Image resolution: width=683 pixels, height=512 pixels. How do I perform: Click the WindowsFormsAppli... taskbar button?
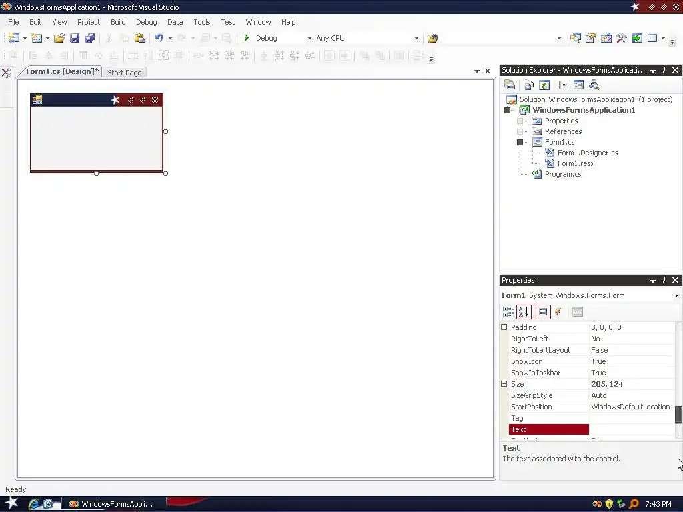pos(113,504)
